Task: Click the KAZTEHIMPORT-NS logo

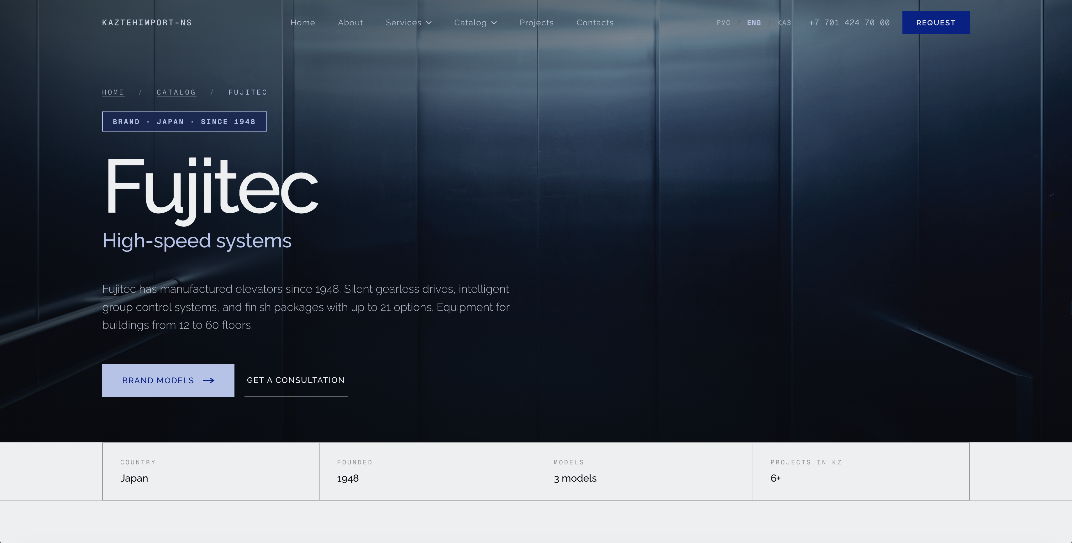Action: 147,23
